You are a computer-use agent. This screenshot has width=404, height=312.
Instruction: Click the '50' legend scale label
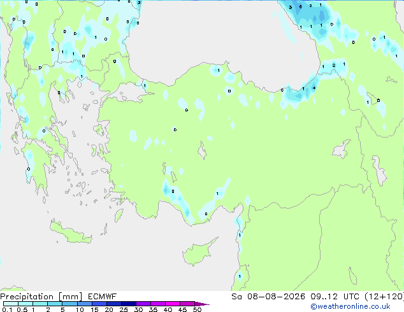tap(197, 309)
